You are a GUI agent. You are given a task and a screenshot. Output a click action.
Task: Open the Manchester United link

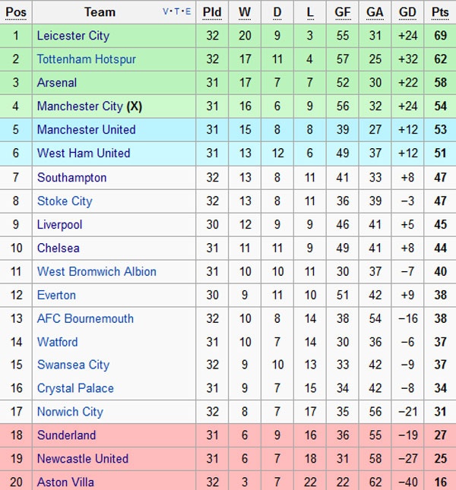click(x=87, y=130)
